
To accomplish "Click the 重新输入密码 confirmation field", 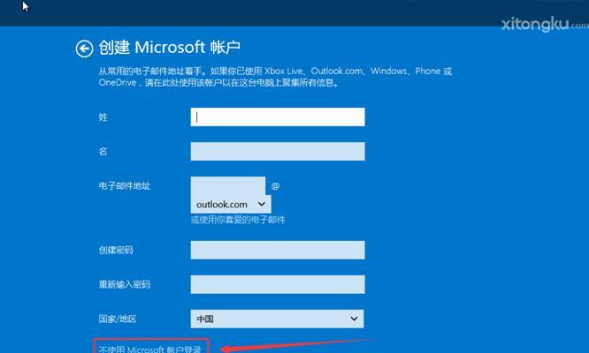I will point(278,284).
